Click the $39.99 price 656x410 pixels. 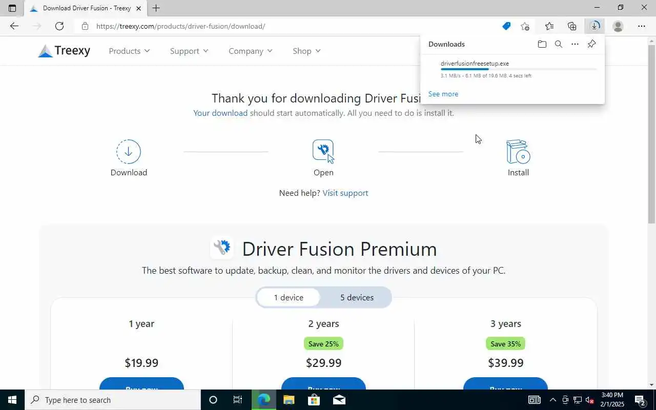(x=505, y=363)
